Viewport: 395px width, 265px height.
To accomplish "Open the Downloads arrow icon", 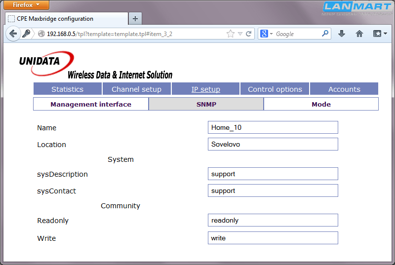I will click(x=341, y=34).
